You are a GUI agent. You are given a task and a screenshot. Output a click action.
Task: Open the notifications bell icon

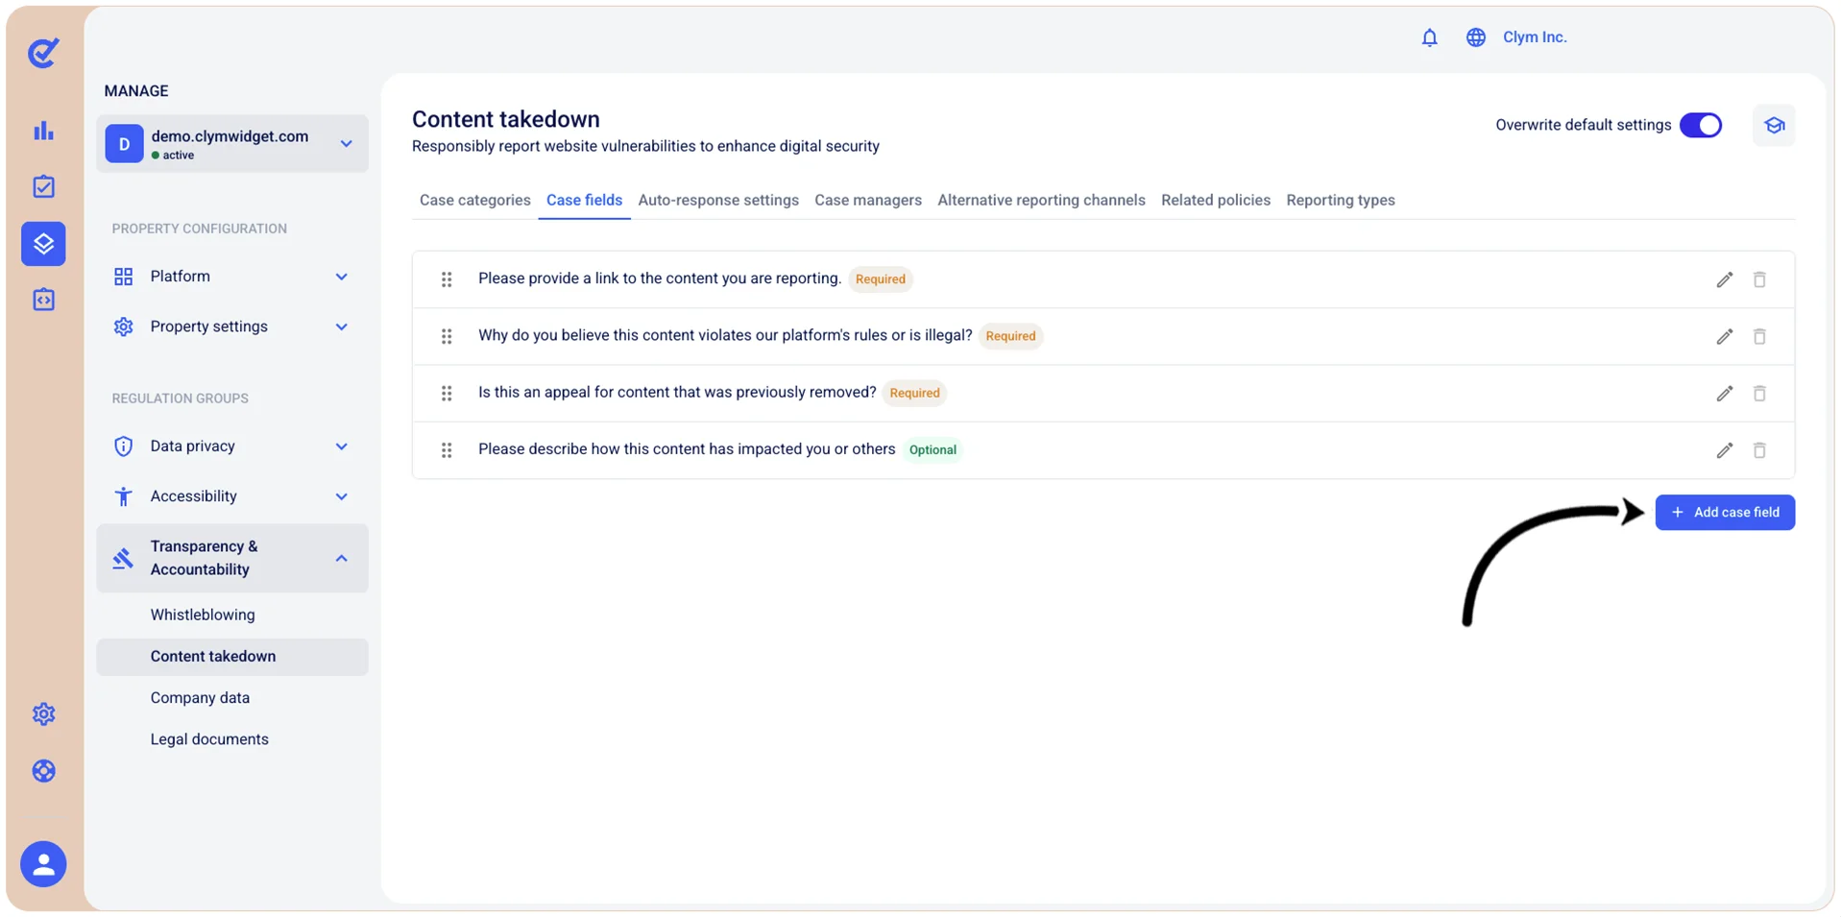pyautogui.click(x=1429, y=37)
